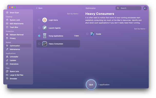Check the Xcode selection circle
Viewport: 156px width, 98px height.
tap(87, 34)
